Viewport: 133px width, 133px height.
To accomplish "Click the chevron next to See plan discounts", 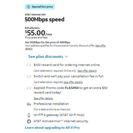I will (66, 56).
